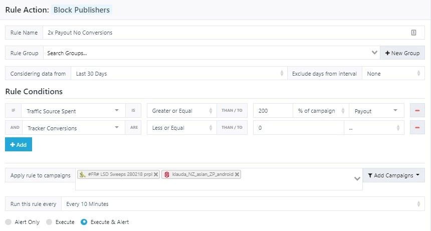
Task: Click the blue Add condition button
Action: pyautogui.click(x=19, y=144)
